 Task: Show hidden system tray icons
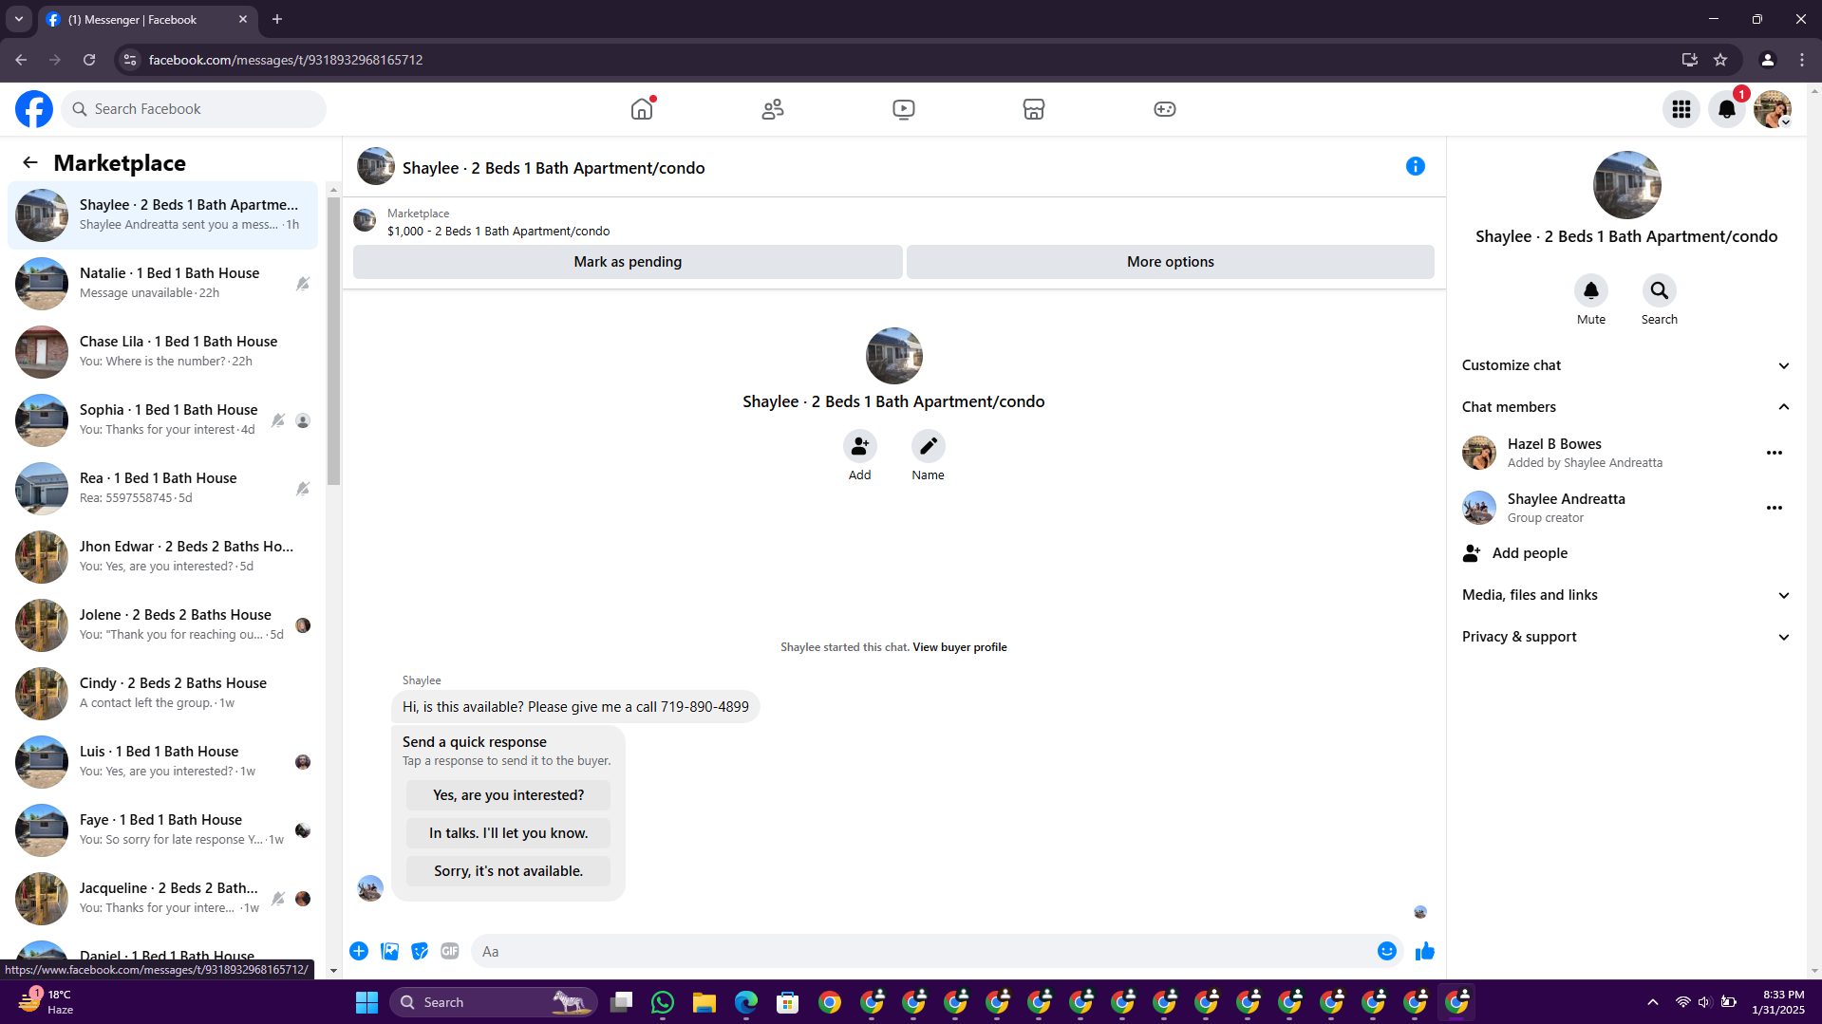(1653, 1002)
